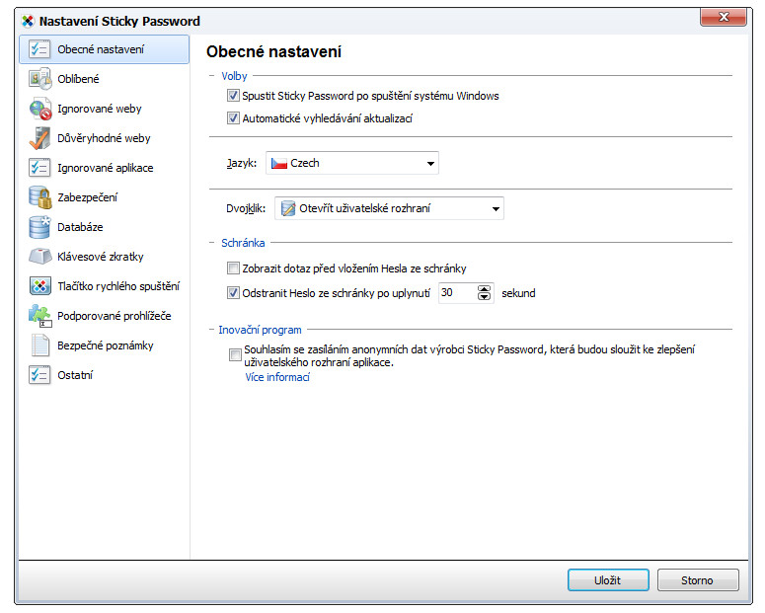Enable Zobrazit dotaz před vložením Hesla
Viewport: 765px width, 613px height.
[x=233, y=268]
